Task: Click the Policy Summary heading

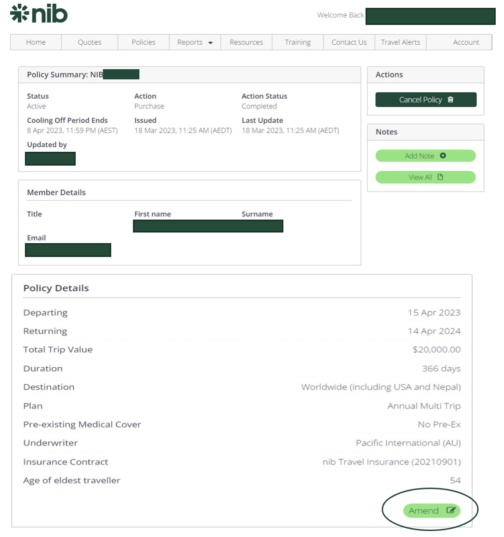Action: 65,75
